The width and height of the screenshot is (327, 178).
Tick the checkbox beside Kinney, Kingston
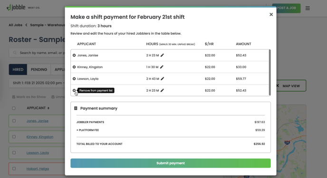click(x=14, y=137)
